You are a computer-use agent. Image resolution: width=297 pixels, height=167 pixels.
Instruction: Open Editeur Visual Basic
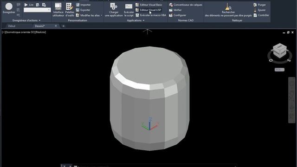pyautogui.click(x=149, y=5)
